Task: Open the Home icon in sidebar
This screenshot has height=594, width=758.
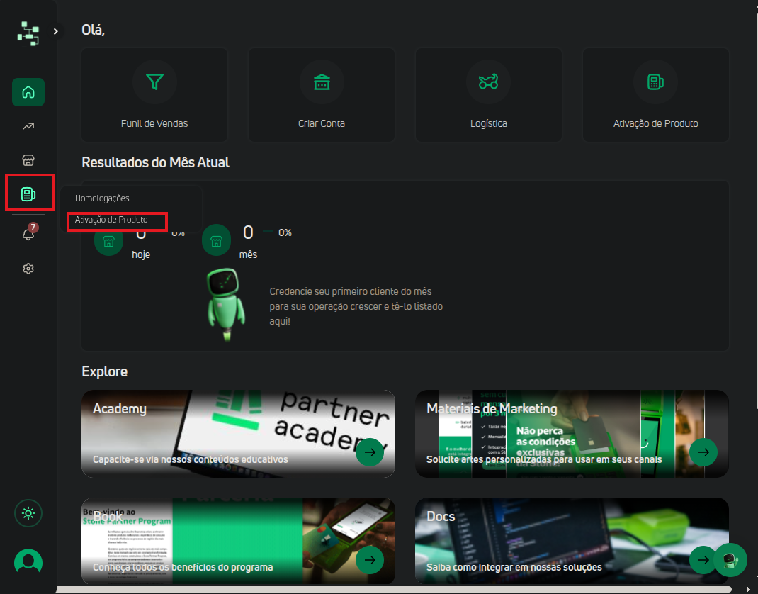Action: point(28,92)
